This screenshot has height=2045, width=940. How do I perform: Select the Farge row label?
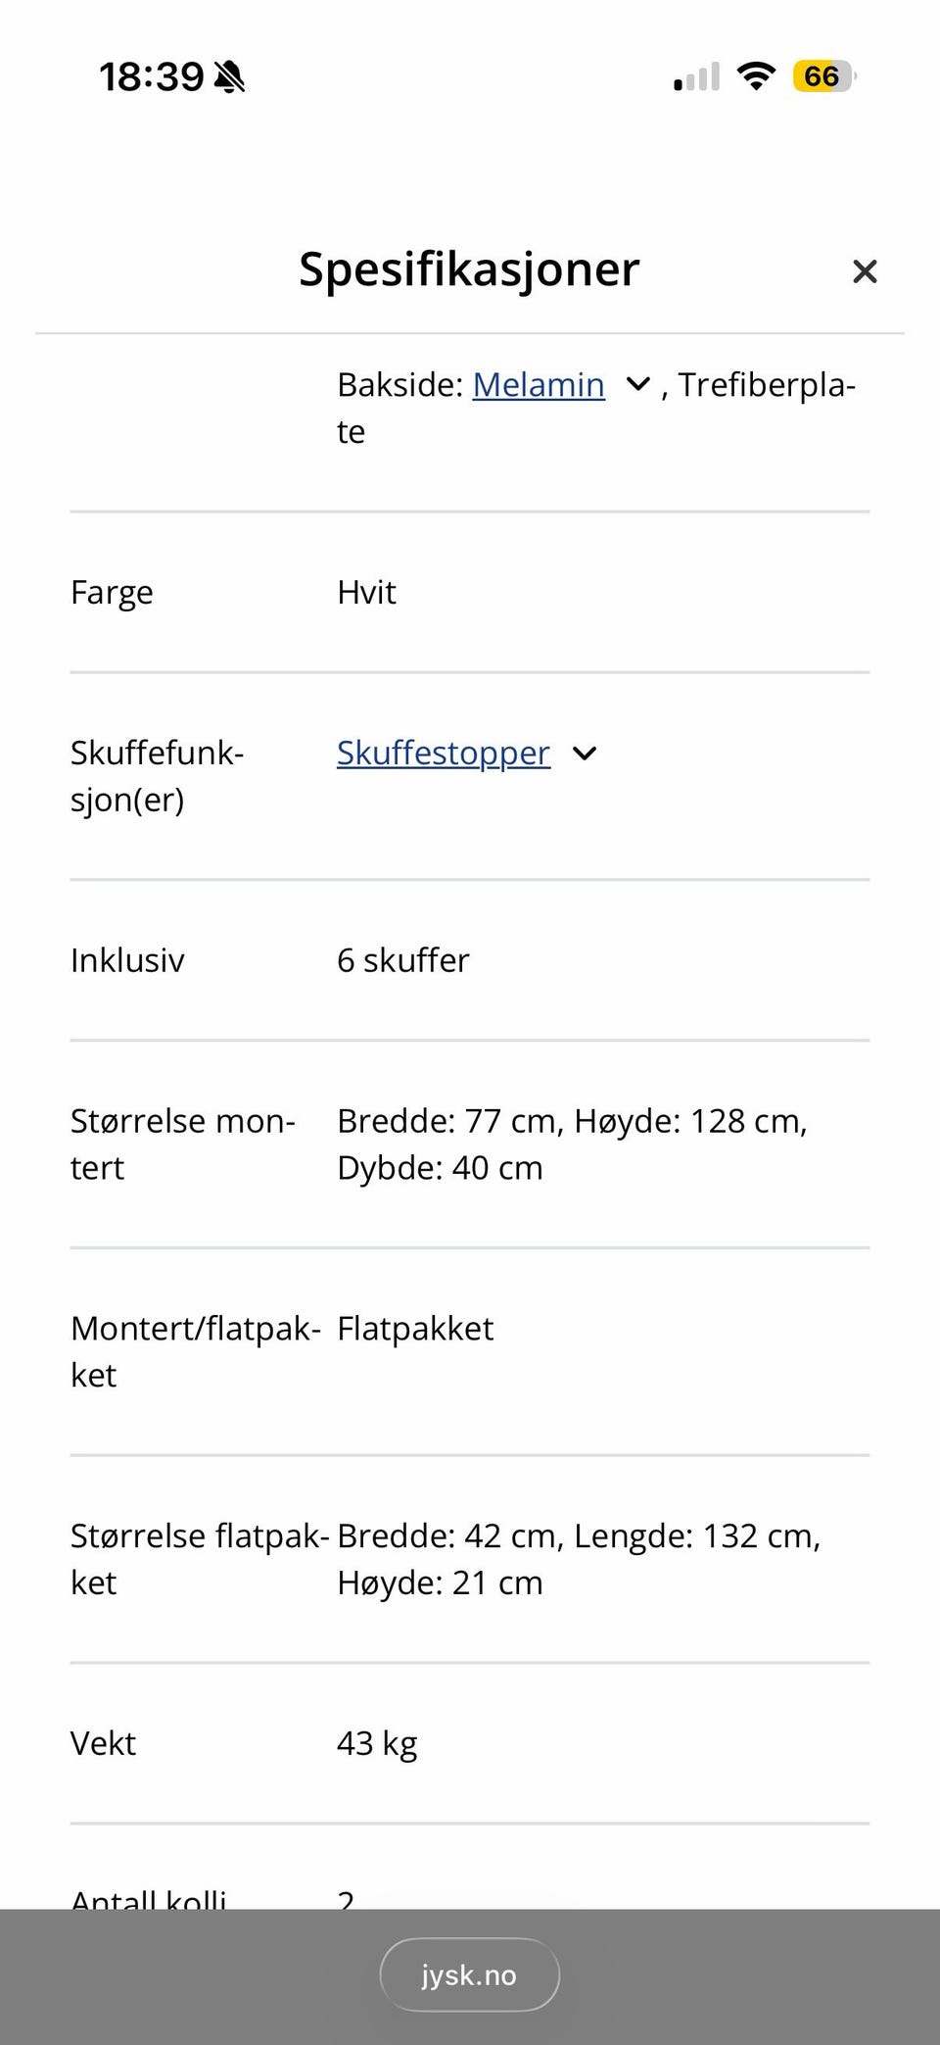(x=112, y=593)
